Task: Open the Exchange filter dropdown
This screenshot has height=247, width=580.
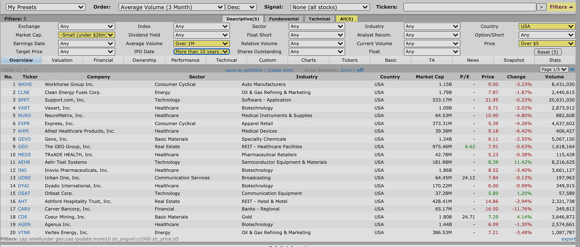Action: [87, 26]
